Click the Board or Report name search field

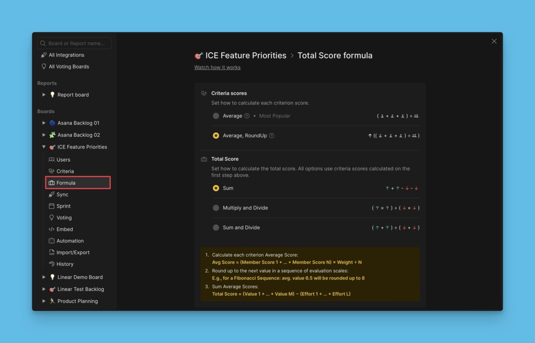76,44
